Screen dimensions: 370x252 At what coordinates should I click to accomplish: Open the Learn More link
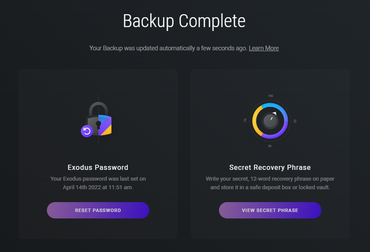[264, 48]
